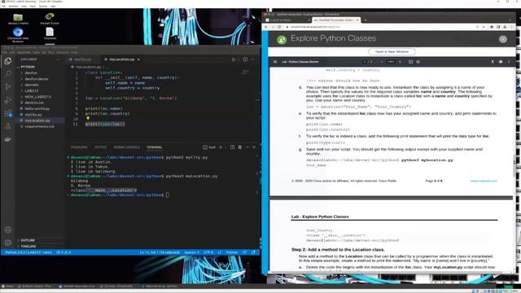Open a new browser tab
The height and width of the screenshot is (293, 521).
[366, 20]
